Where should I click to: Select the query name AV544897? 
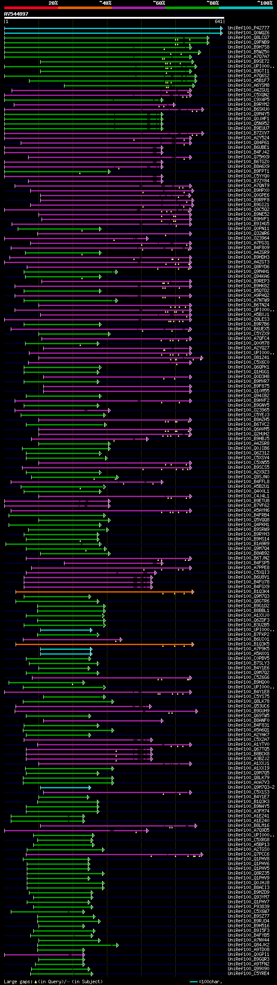tap(16, 14)
